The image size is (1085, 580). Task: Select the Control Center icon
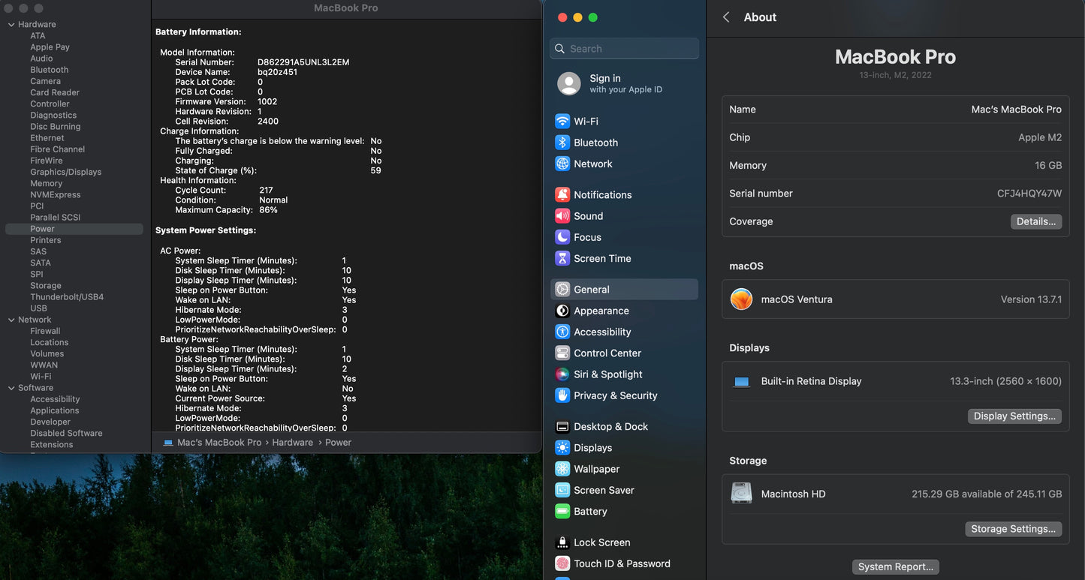(562, 353)
